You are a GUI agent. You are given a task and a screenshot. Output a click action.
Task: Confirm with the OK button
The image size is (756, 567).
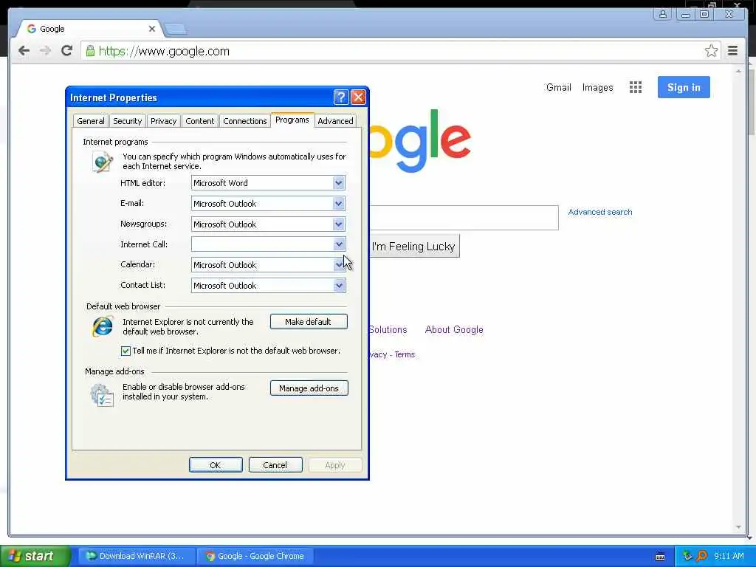216,465
